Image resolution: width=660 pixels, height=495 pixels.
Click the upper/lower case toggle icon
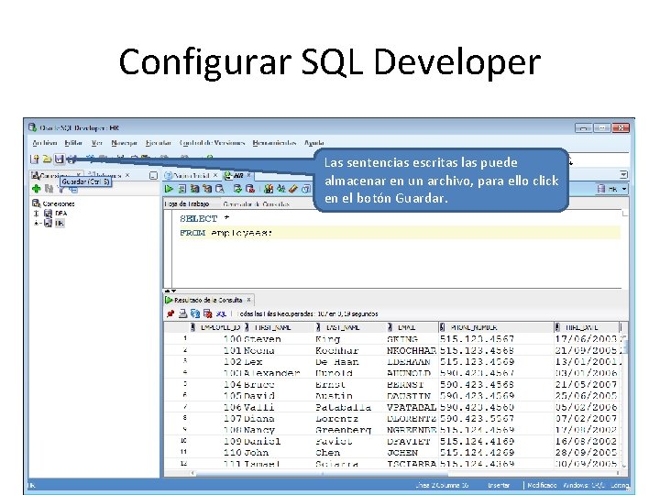point(280,189)
